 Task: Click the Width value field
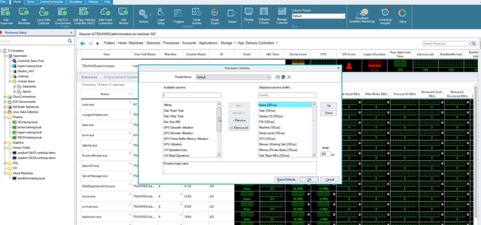(326, 155)
